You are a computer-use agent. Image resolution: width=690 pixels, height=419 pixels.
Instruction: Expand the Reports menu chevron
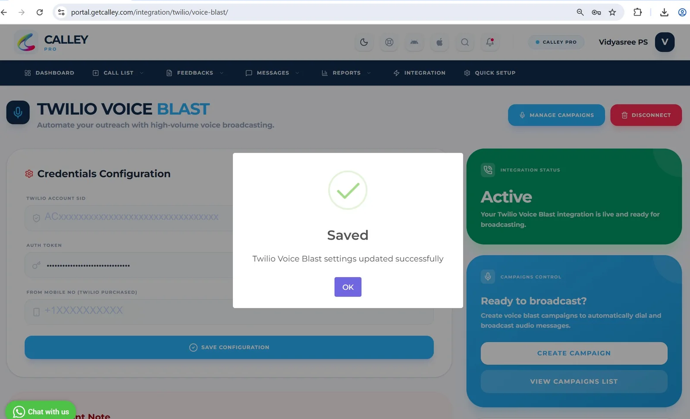click(369, 73)
